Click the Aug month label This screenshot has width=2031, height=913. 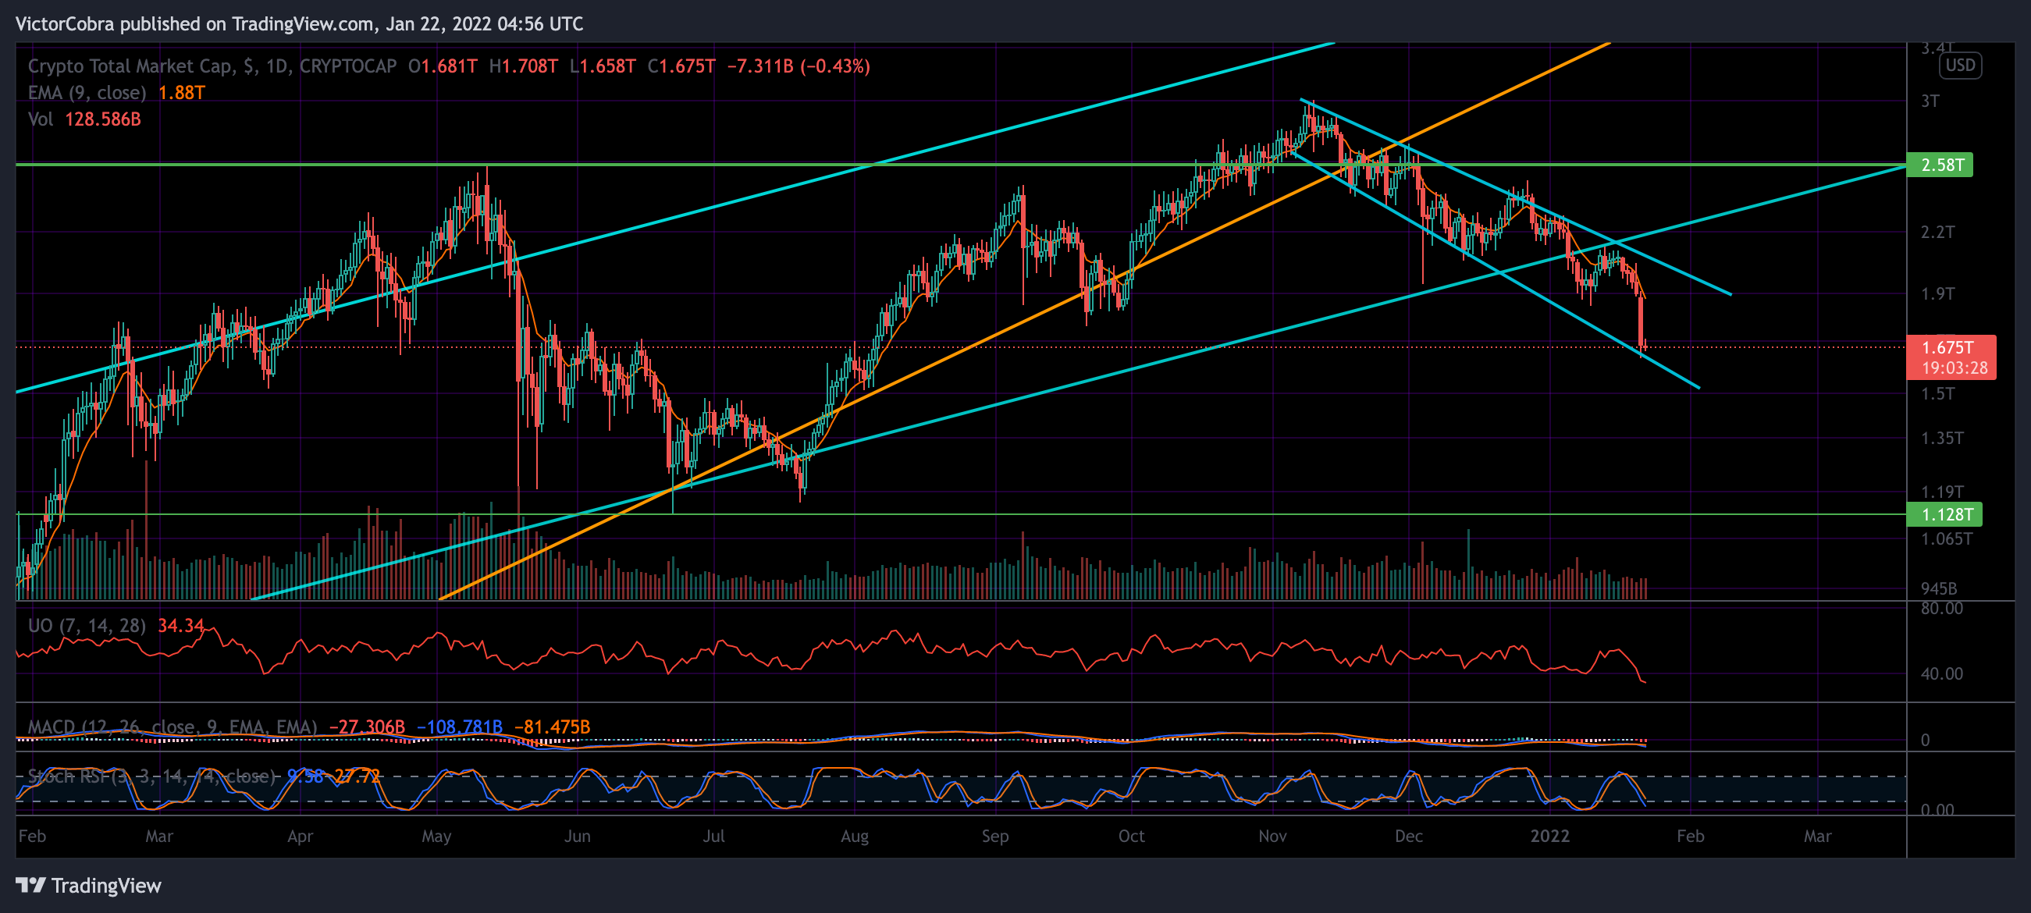[855, 836]
